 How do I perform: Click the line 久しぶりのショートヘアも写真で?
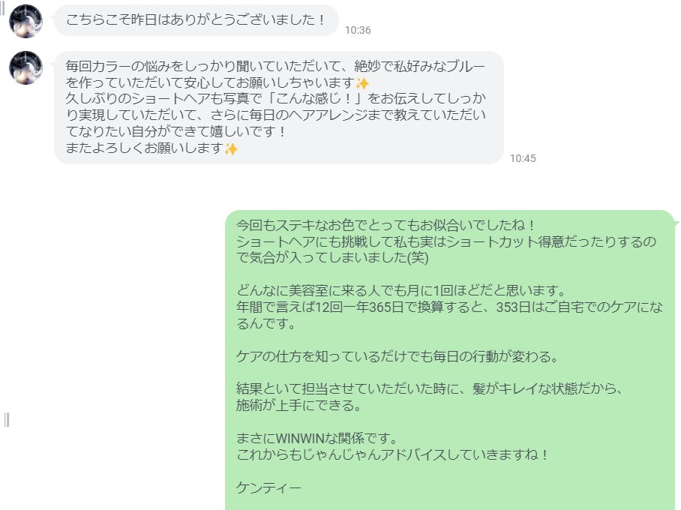pyautogui.click(x=276, y=98)
